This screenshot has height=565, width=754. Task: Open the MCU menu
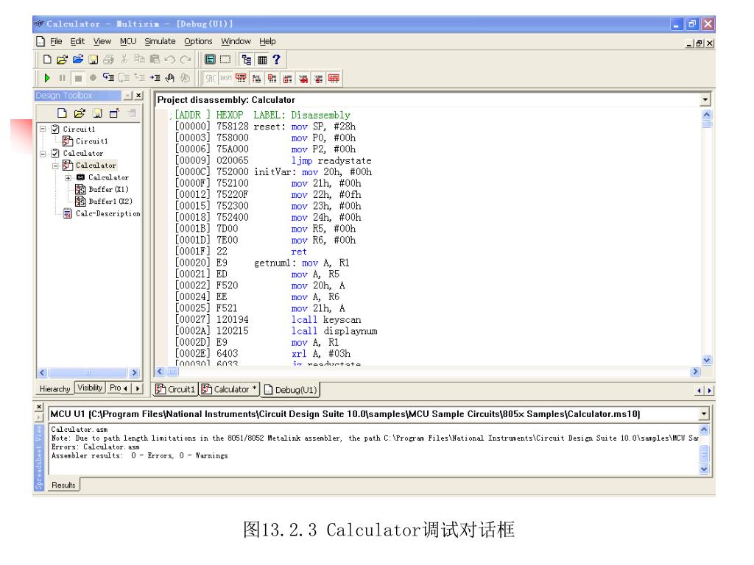pyautogui.click(x=128, y=41)
